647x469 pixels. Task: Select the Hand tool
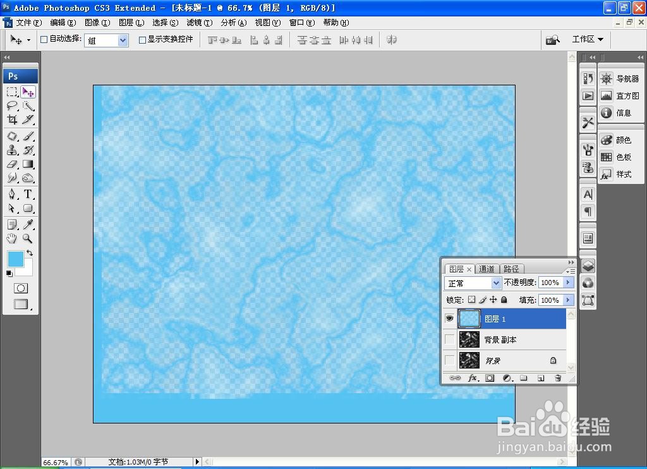click(x=12, y=238)
